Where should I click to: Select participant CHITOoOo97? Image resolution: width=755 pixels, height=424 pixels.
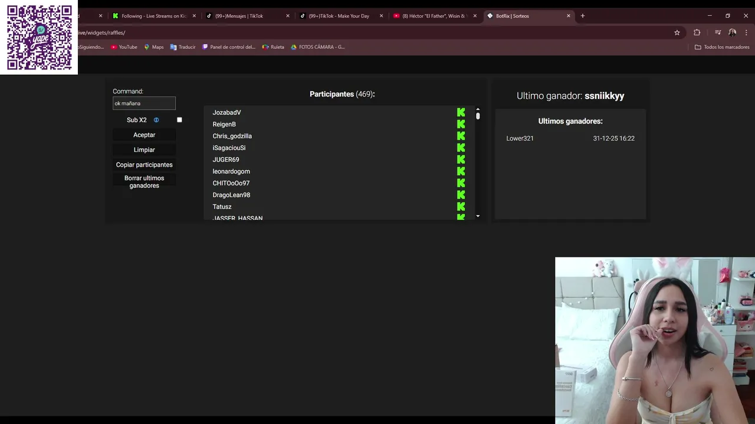[231, 183]
